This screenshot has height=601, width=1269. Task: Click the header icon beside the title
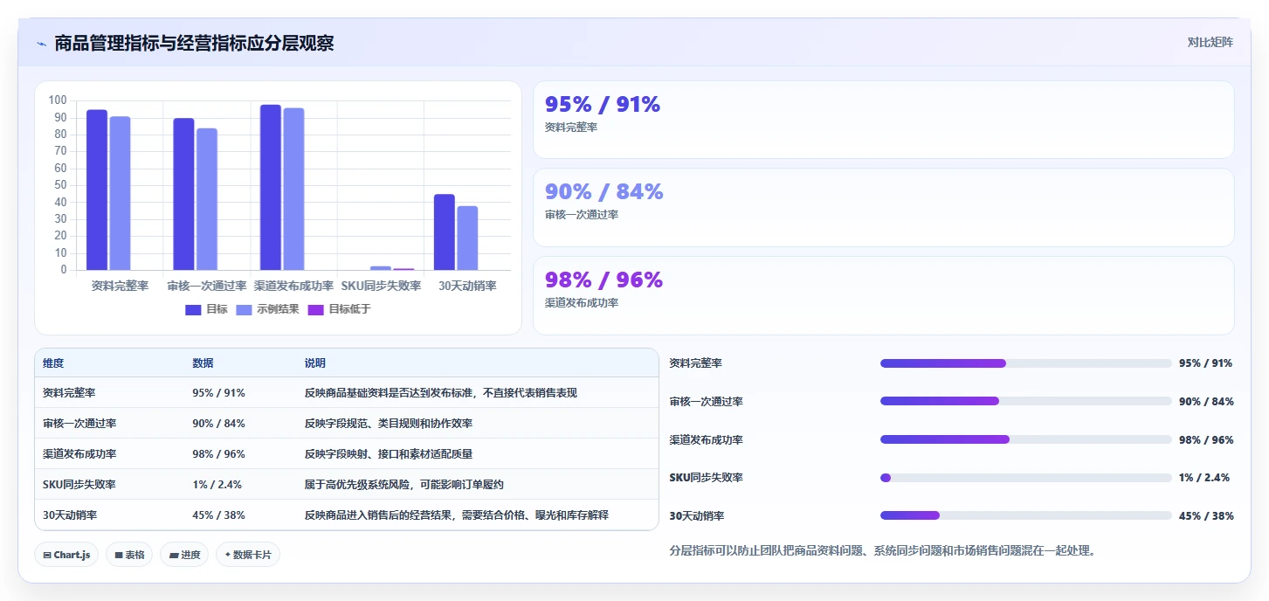[41, 44]
